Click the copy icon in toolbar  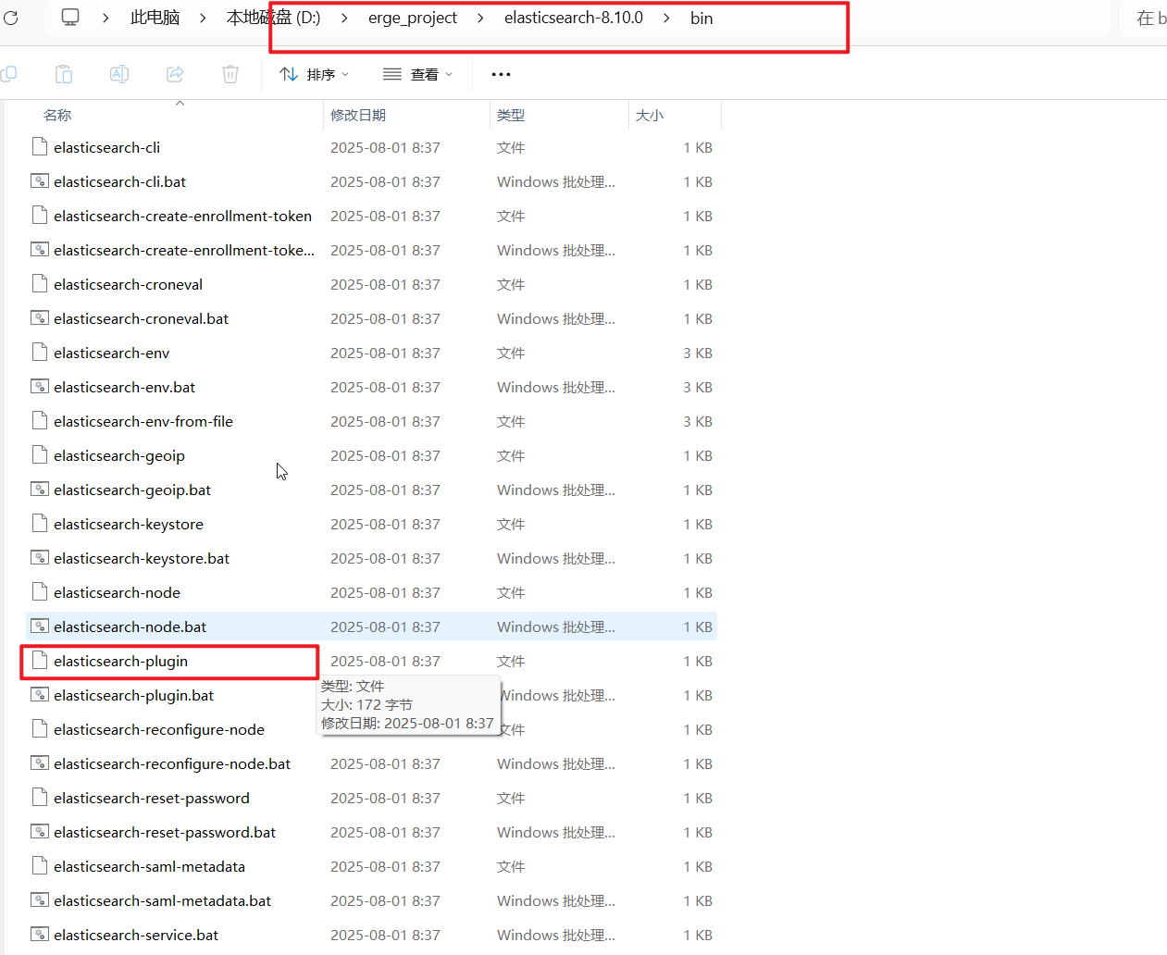click(8, 74)
